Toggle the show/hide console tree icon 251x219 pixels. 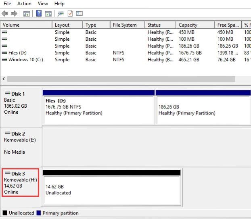pyautogui.click(x=26, y=14)
